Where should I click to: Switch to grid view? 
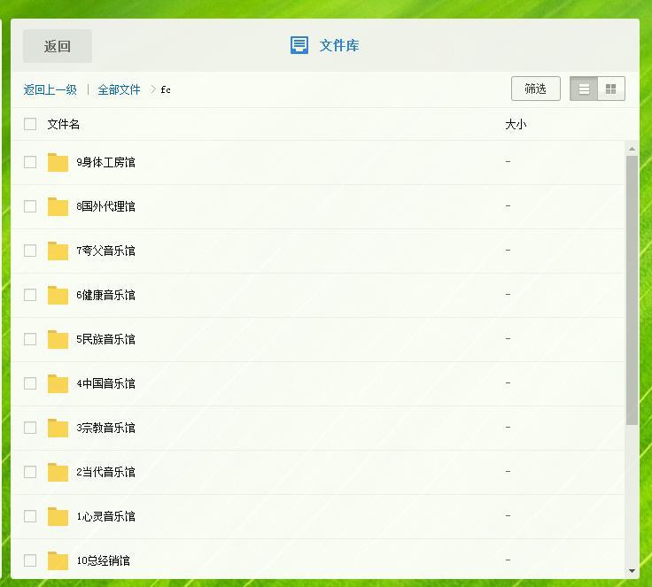point(611,89)
